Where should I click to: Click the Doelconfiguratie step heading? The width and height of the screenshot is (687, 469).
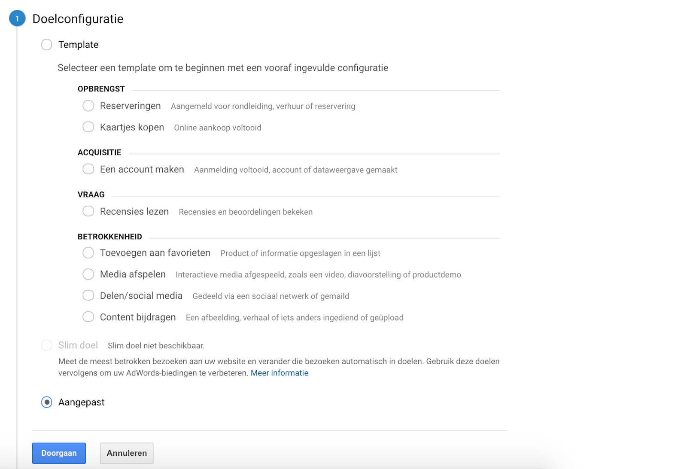(78, 19)
